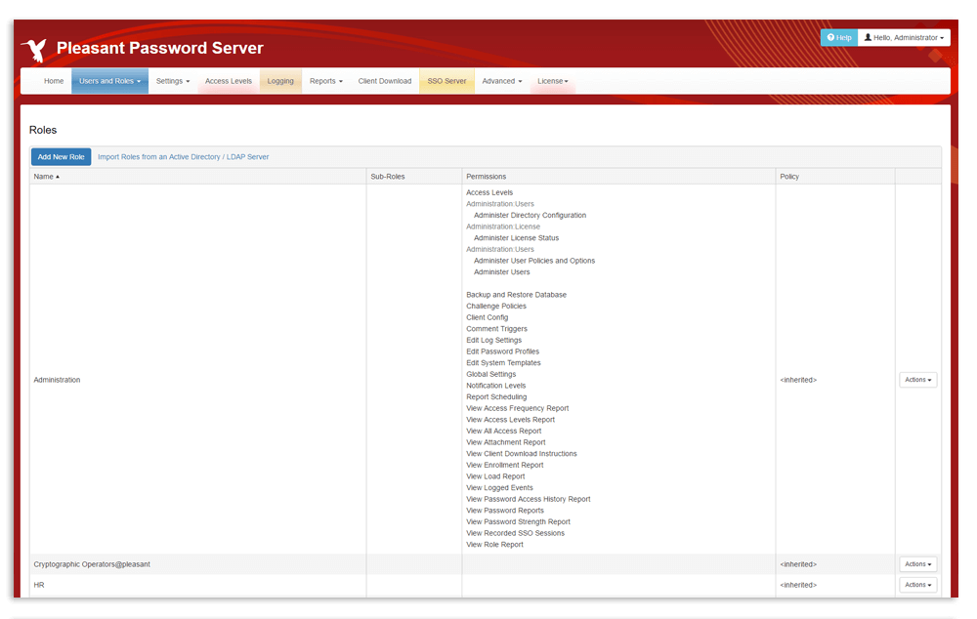Expand the Reports menu
Screen dimensions: 977x619
pos(325,81)
